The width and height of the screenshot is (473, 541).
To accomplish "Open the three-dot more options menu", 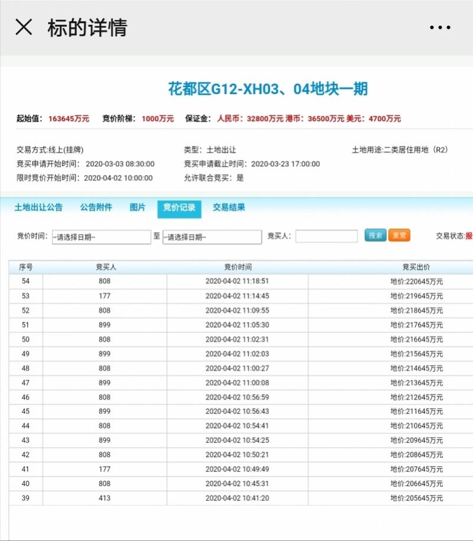I will [x=440, y=28].
